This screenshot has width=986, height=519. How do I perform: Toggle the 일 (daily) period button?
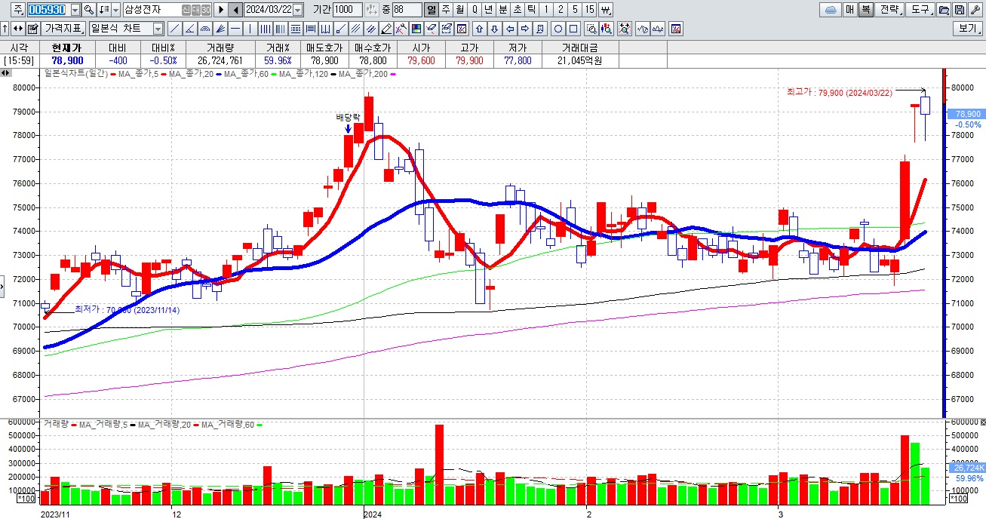431,10
